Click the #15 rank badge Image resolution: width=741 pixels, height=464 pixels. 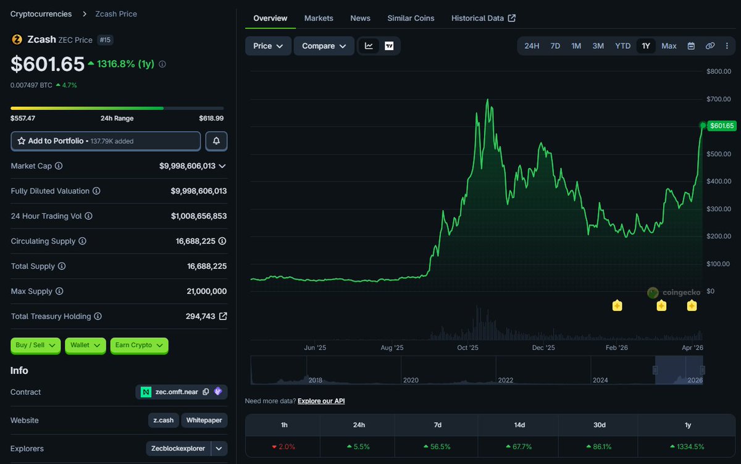pos(104,40)
